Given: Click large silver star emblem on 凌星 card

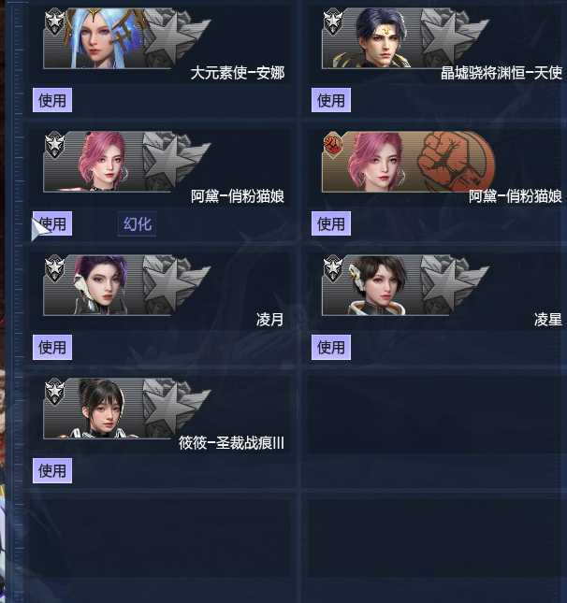Looking at the screenshot, I should point(452,284).
